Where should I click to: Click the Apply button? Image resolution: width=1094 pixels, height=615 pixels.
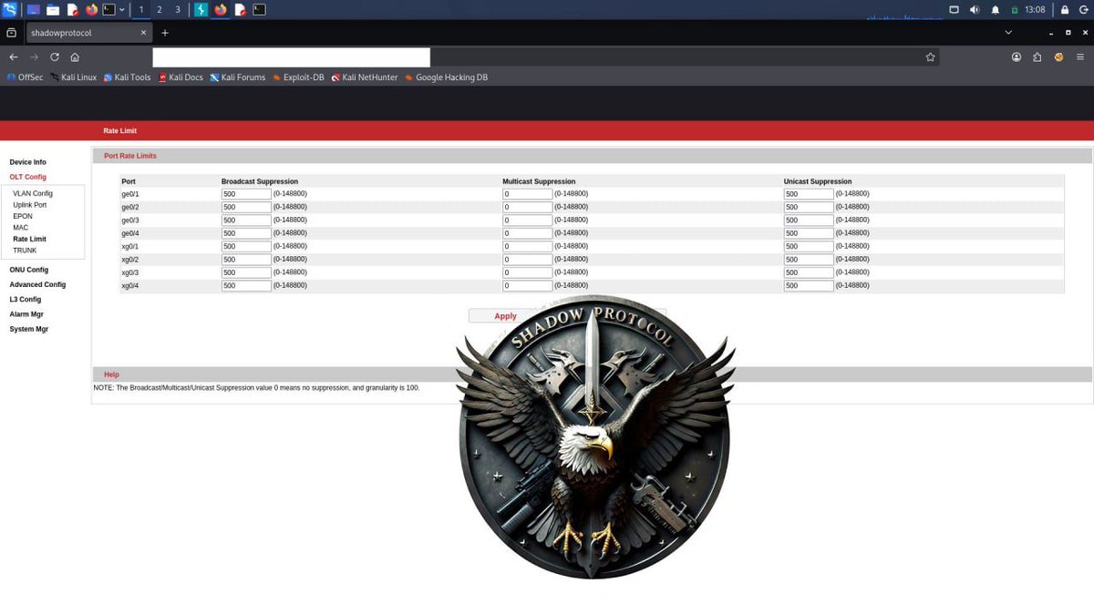click(x=506, y=316)
